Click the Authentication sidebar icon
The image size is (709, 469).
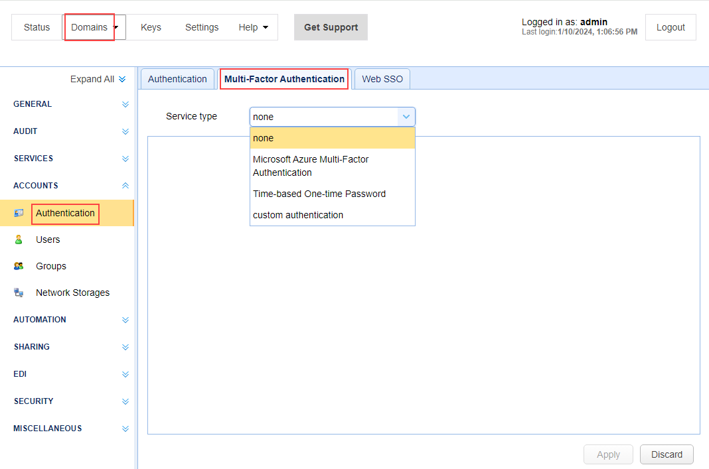19,213
